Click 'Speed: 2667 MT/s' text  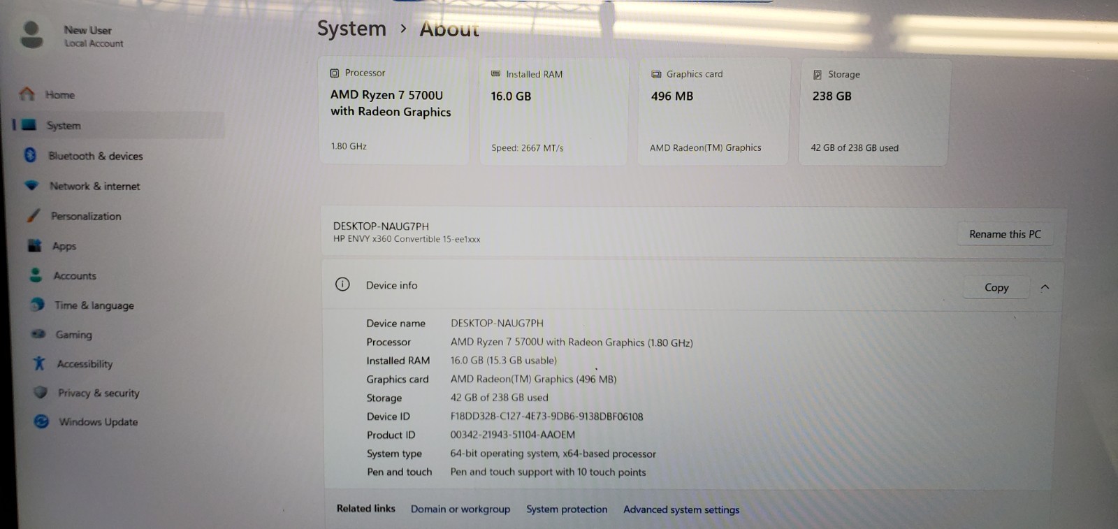pos(527,147)
